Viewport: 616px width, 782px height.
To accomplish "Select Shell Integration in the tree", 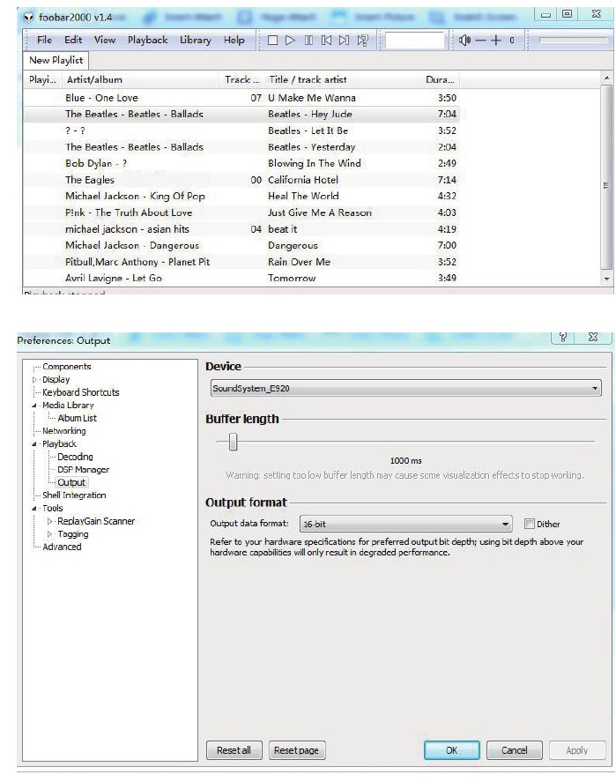I will [x=74, y=495].
